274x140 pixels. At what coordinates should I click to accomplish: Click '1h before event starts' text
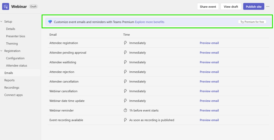pos(144,110)
